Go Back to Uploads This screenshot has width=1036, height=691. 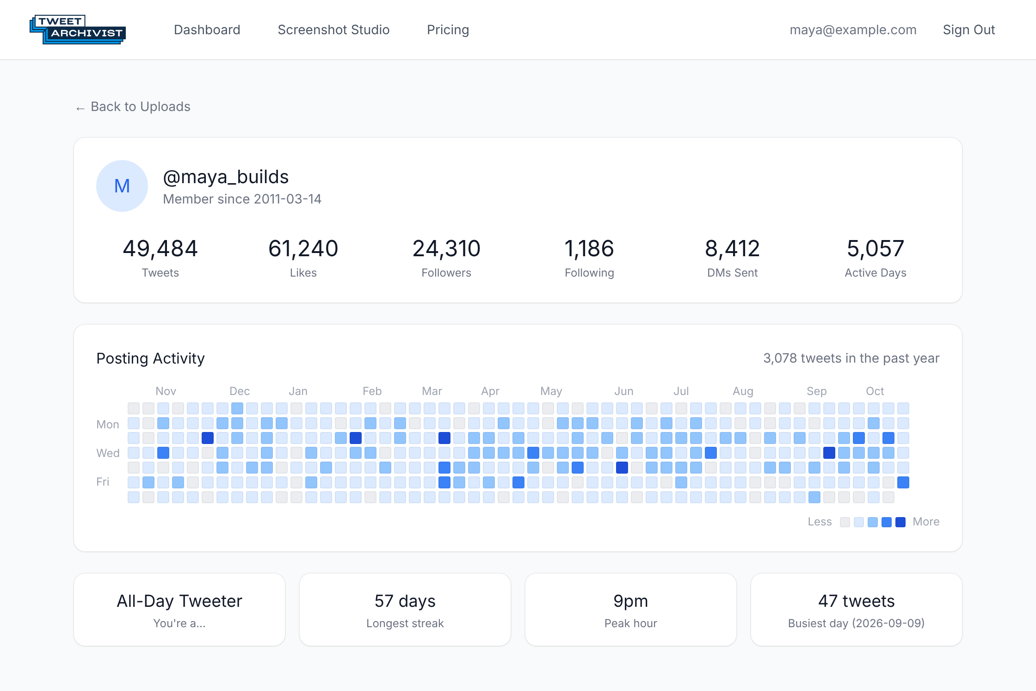pyautogui.click(x=133, y=107)
